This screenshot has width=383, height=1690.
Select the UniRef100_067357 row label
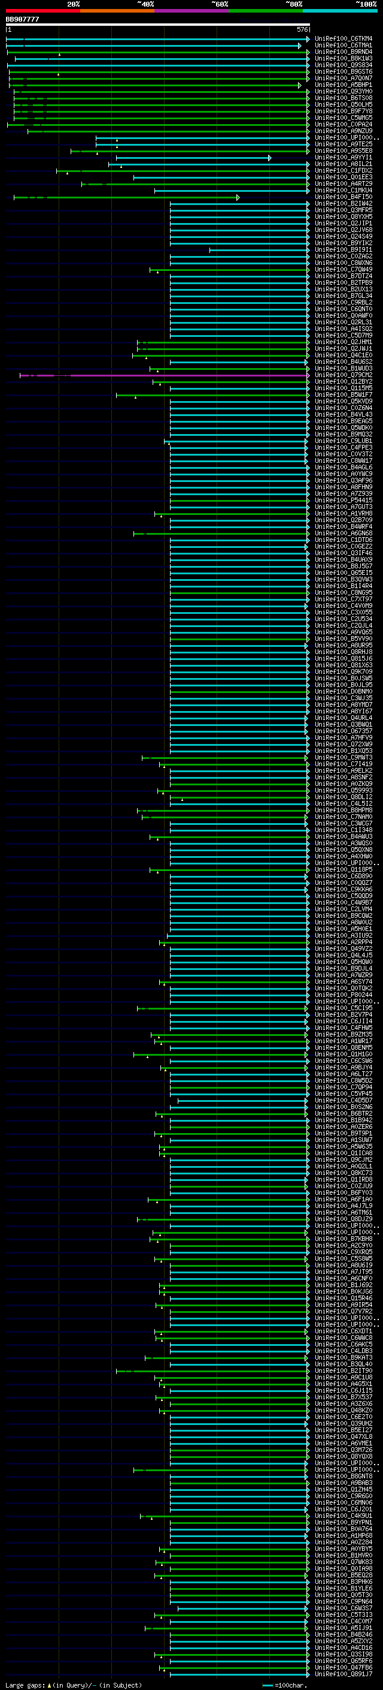(344, 731)
